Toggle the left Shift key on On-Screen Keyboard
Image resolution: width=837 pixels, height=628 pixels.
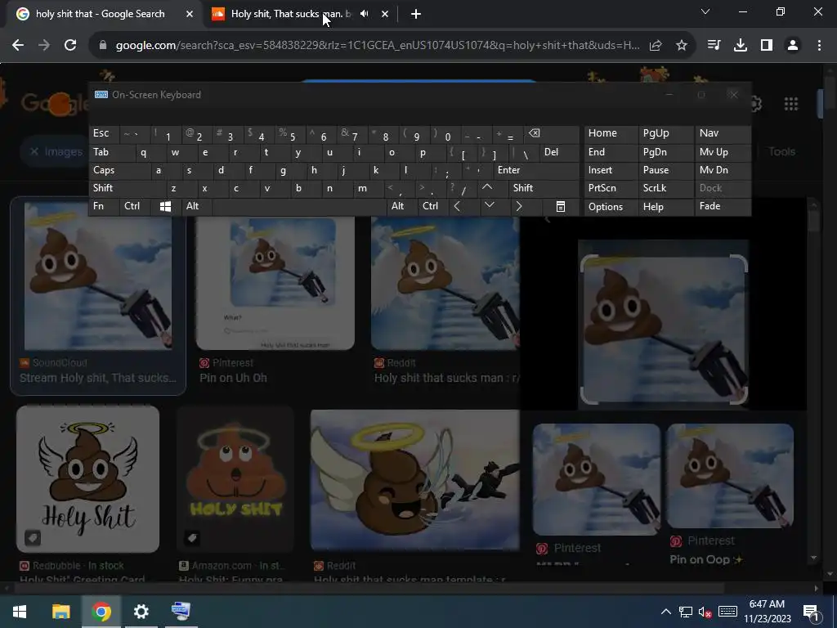127,188
